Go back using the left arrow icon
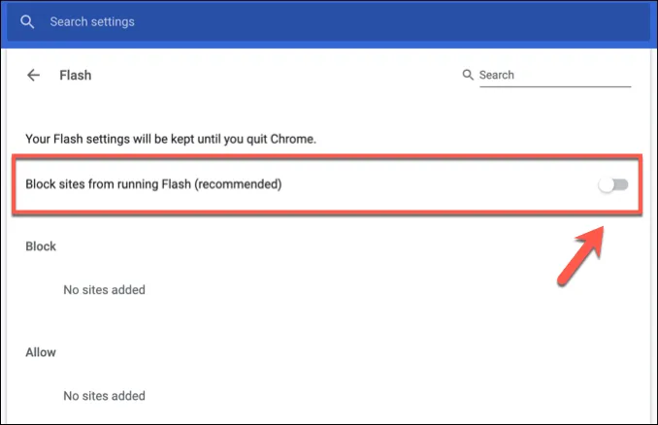 point(34,75)
